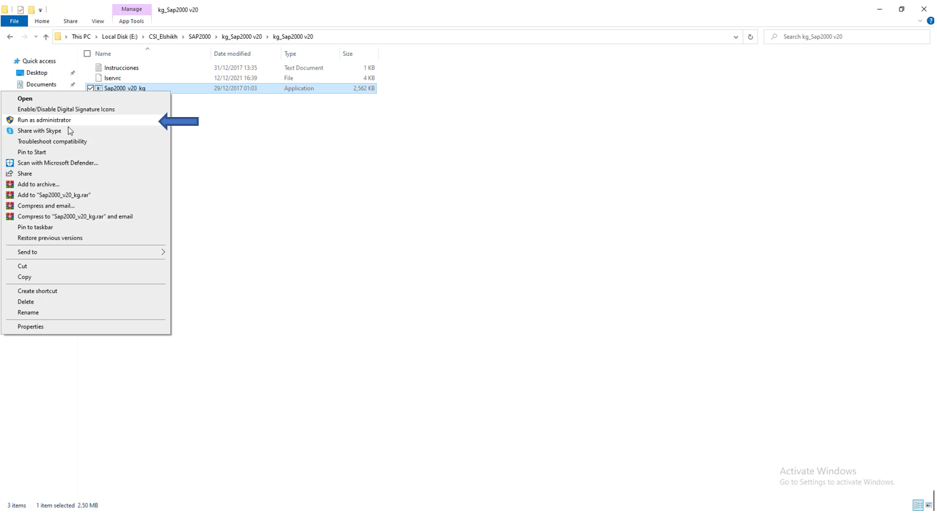
Task: Click the Quick access star icon
Action: point(17,61)
